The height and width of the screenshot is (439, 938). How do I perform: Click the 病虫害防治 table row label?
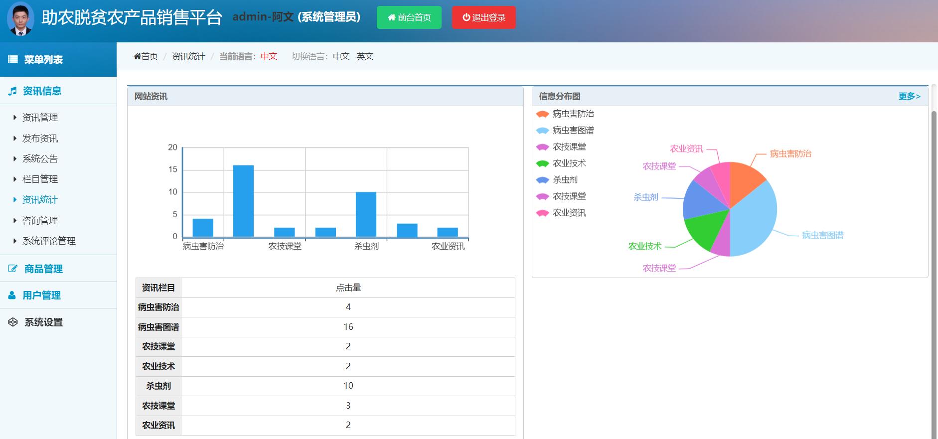tap(158, 307)
